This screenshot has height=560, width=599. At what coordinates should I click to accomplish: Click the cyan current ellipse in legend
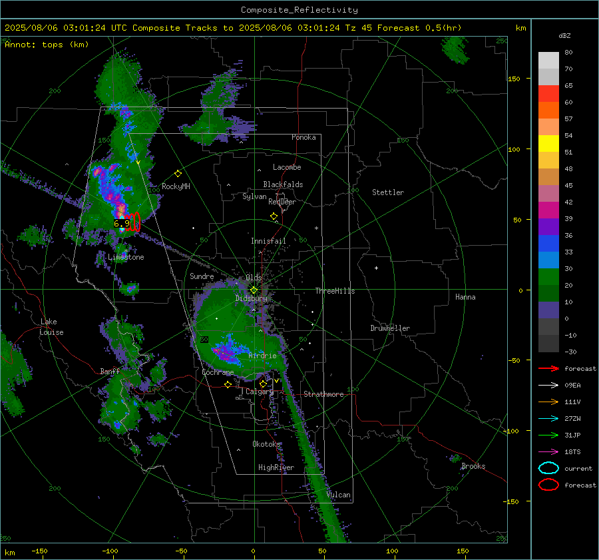click(548, 468)
